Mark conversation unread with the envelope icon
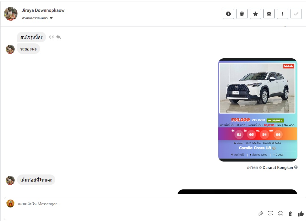 269,14
